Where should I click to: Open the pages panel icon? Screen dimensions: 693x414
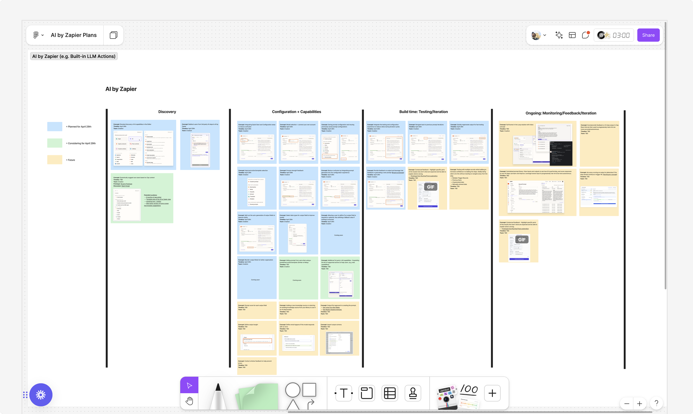[113, 35]
